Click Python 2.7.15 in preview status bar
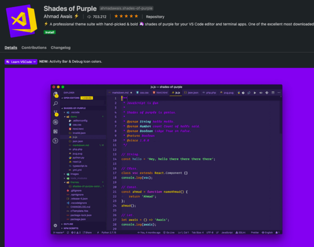Screen dimensions: 314x247 tap(109, 233)
